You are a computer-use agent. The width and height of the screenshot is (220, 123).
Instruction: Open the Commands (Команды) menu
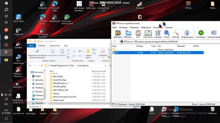point(123,27)
